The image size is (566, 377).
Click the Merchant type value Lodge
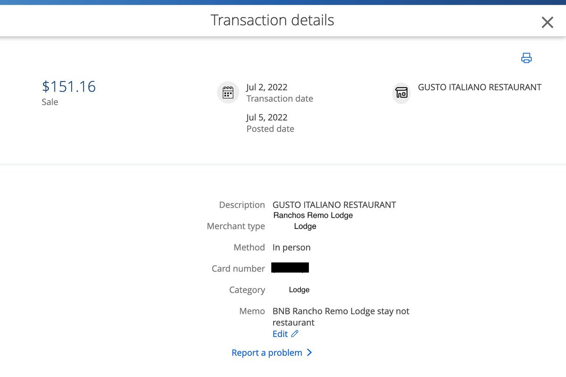305,226
